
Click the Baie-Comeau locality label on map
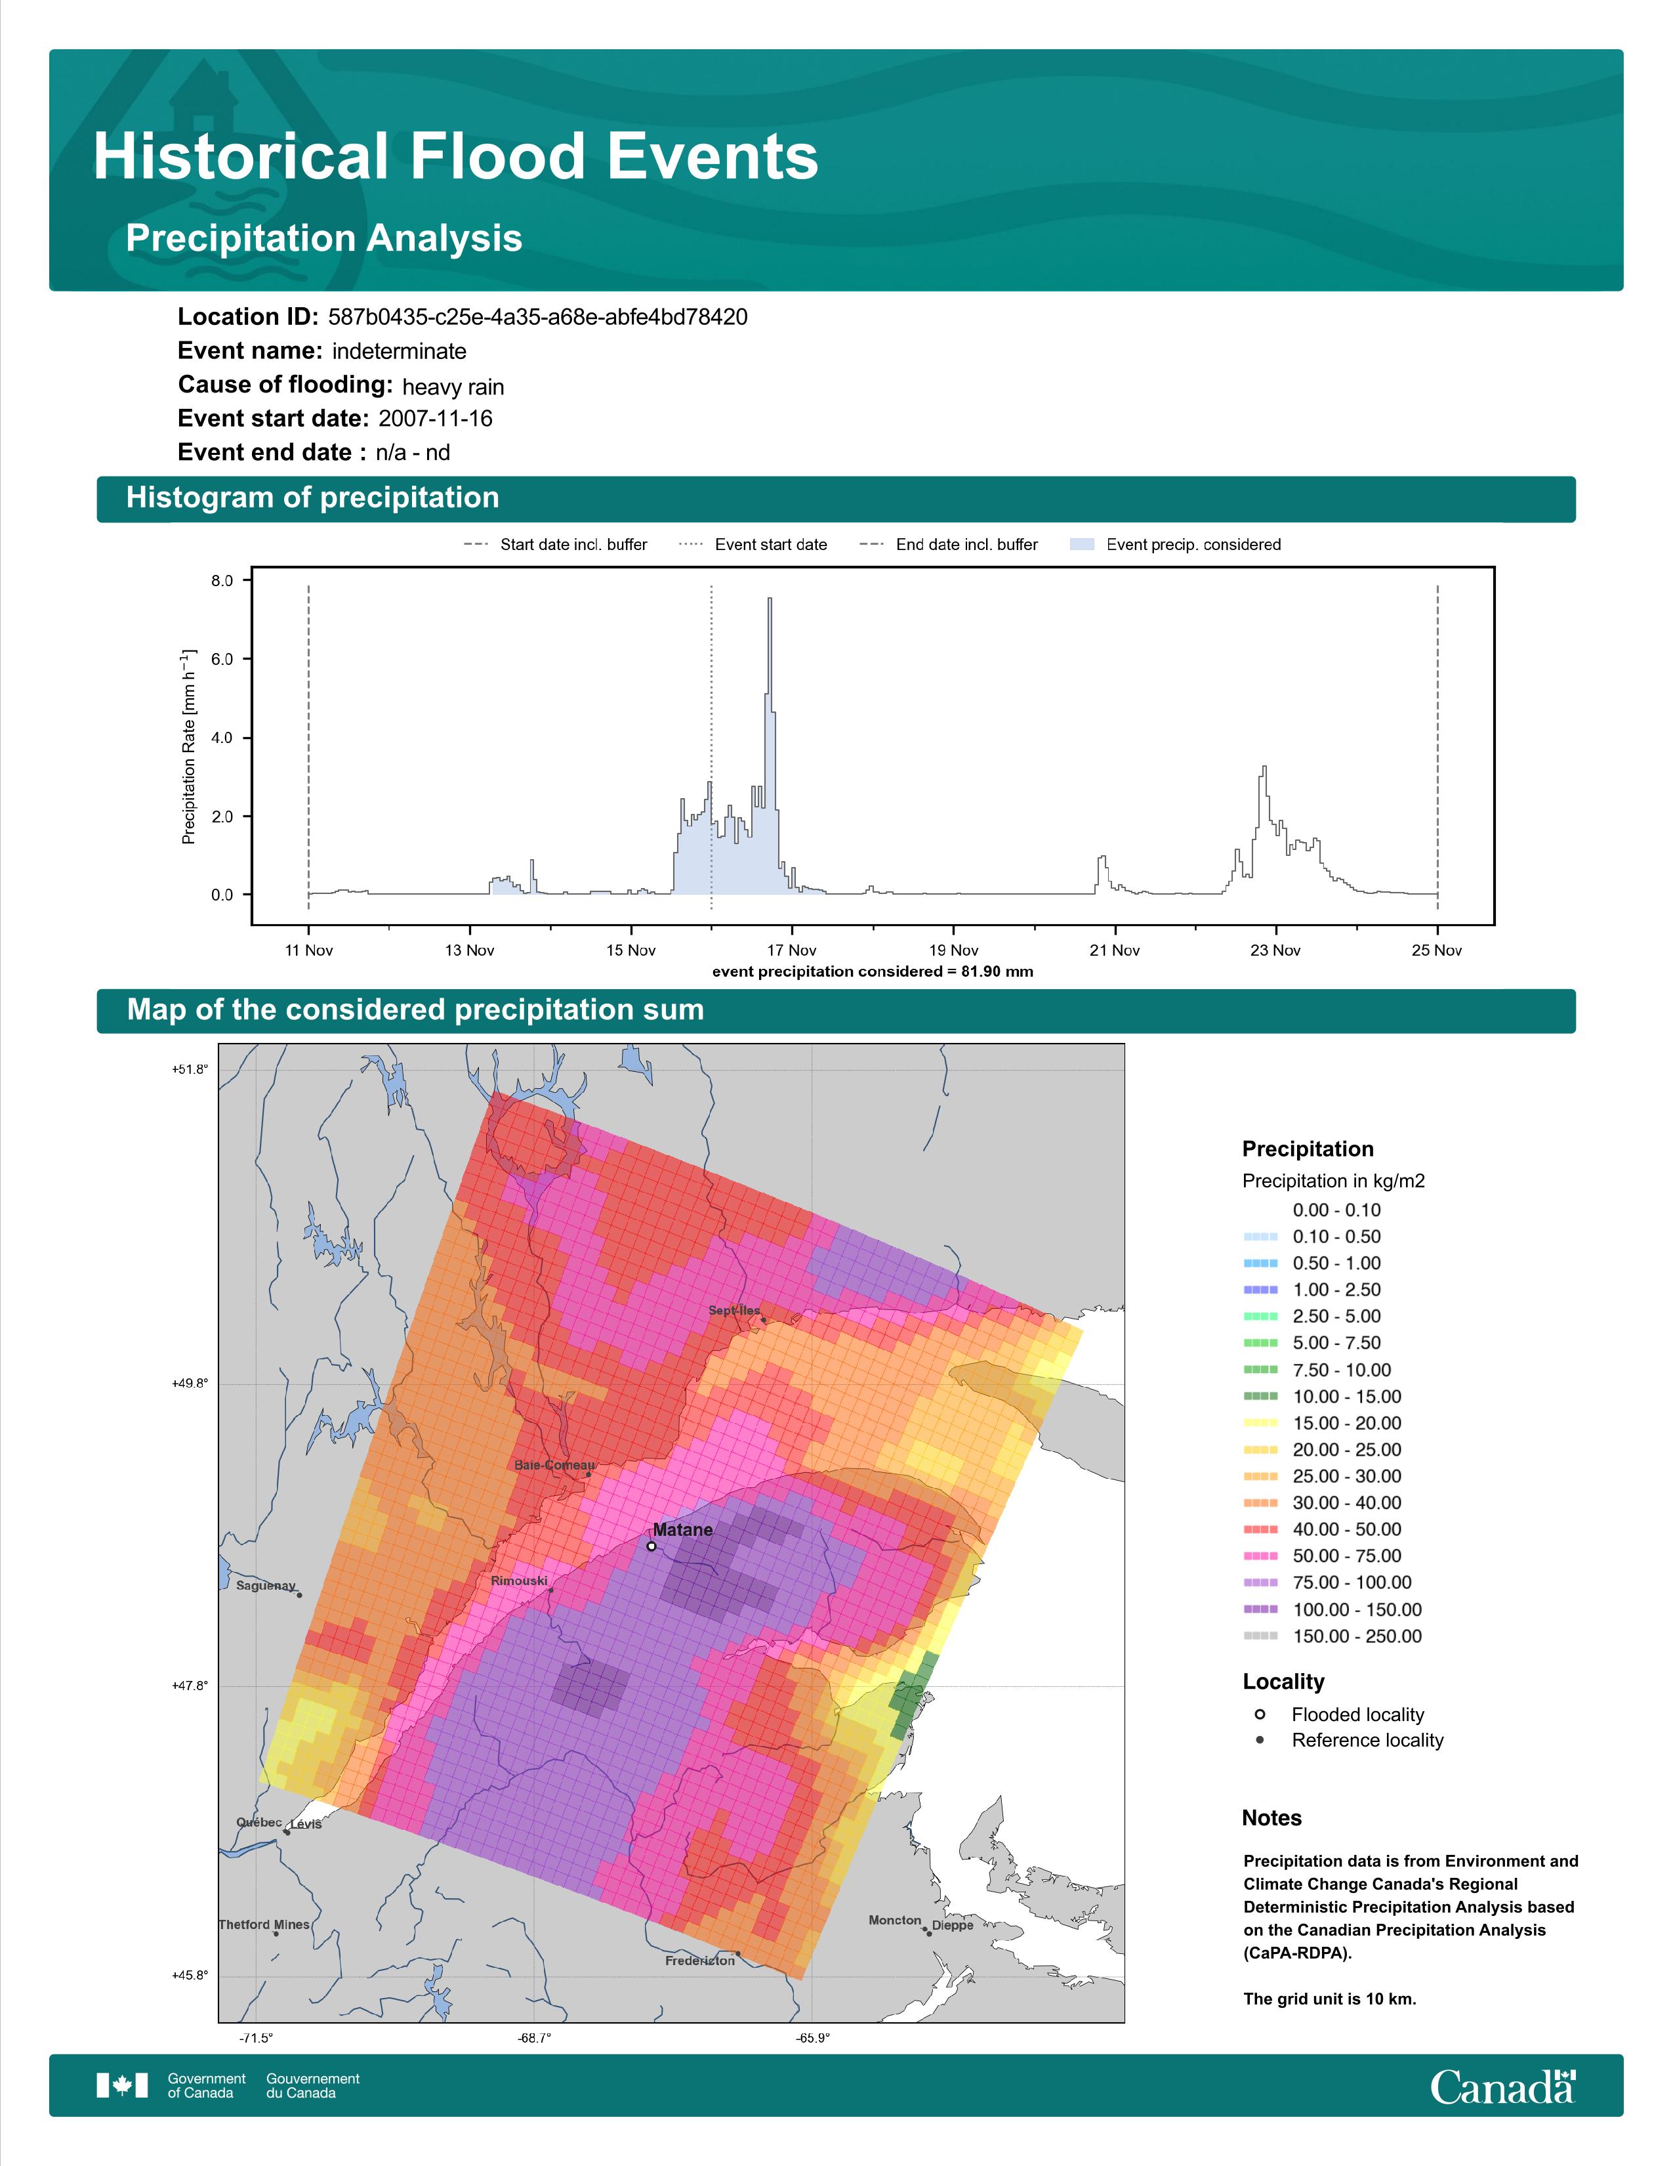[x=555, y=1465]
